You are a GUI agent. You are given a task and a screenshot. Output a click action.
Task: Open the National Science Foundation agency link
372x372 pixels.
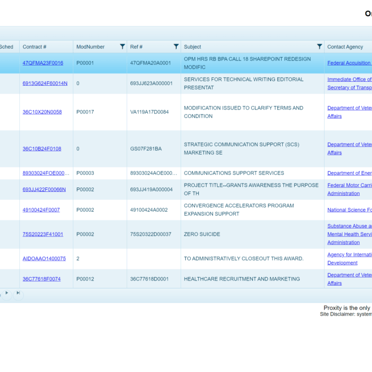click(x=349, y=210)
